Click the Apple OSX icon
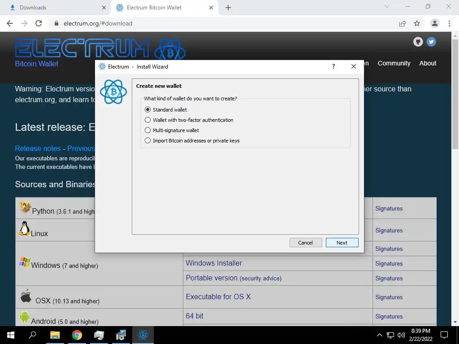This screenshot has height=344, width=459. tap(26, 296)
